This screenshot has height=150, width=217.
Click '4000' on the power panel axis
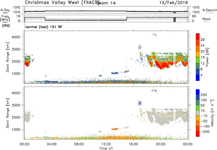click(x=16, y=37)
